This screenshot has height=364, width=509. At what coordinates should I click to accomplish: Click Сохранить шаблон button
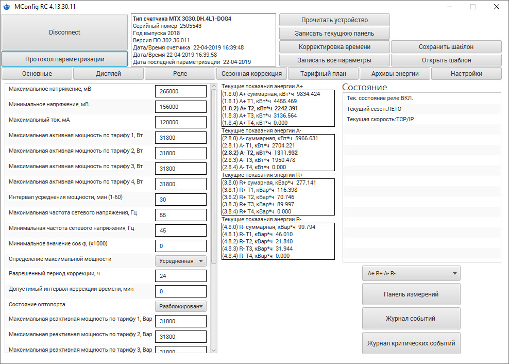point(446,47)
